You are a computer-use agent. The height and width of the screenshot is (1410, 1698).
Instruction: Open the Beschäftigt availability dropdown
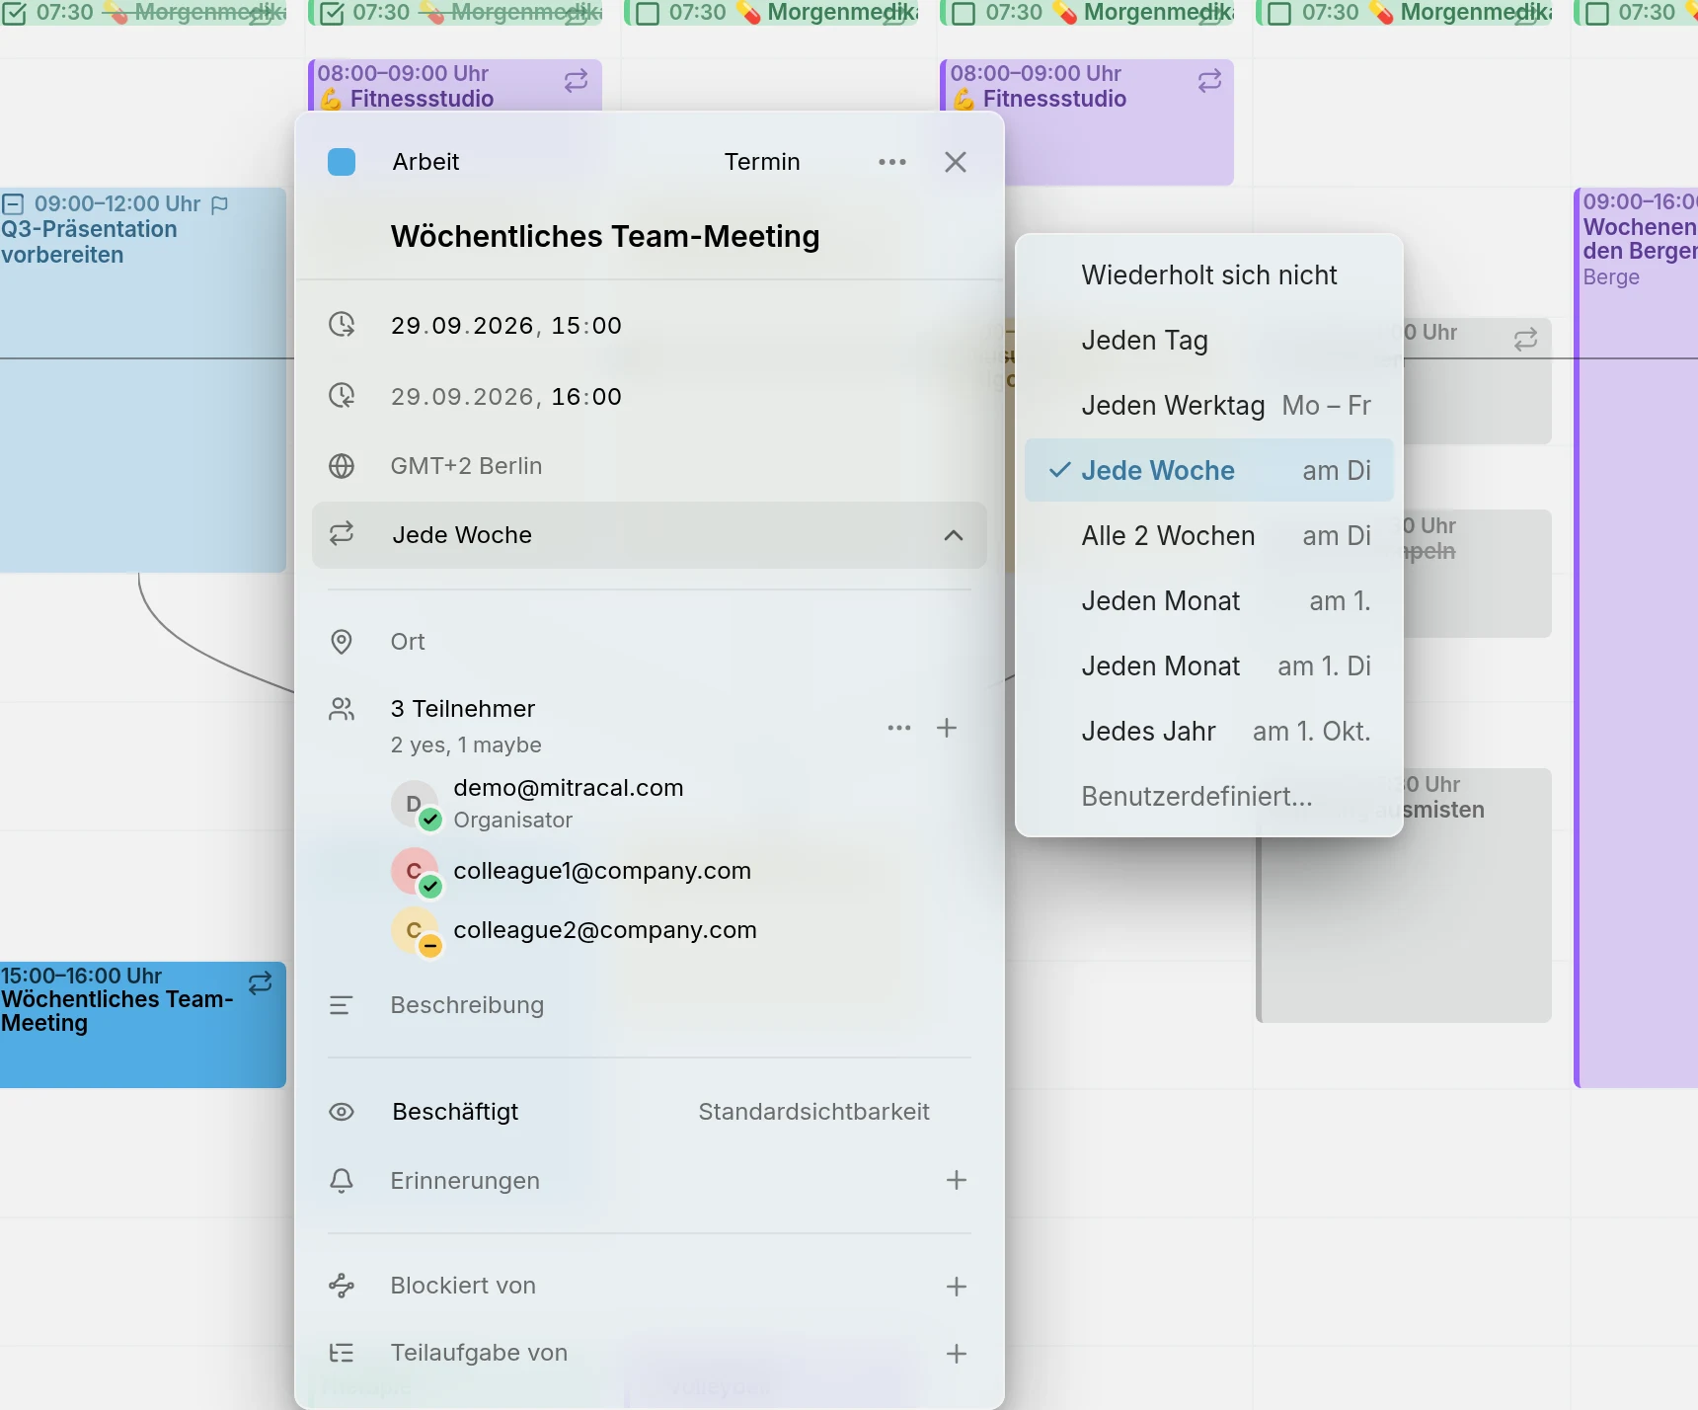click(455, 1112)
